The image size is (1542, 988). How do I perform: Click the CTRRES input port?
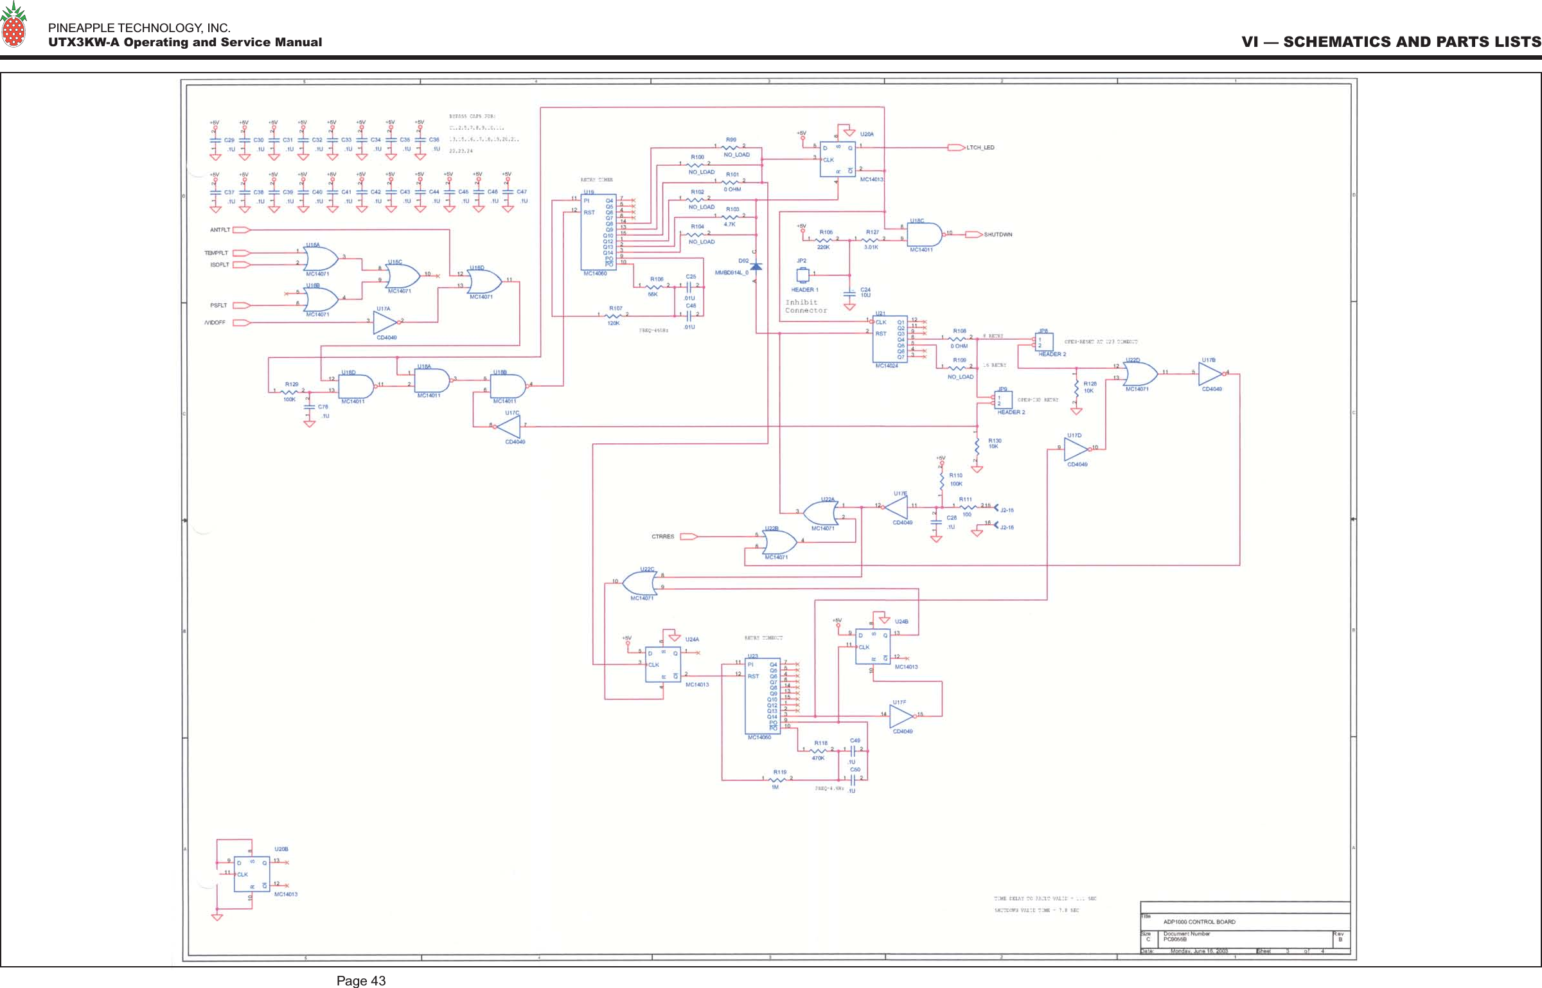pyautogui.click(x=689, y=537)
